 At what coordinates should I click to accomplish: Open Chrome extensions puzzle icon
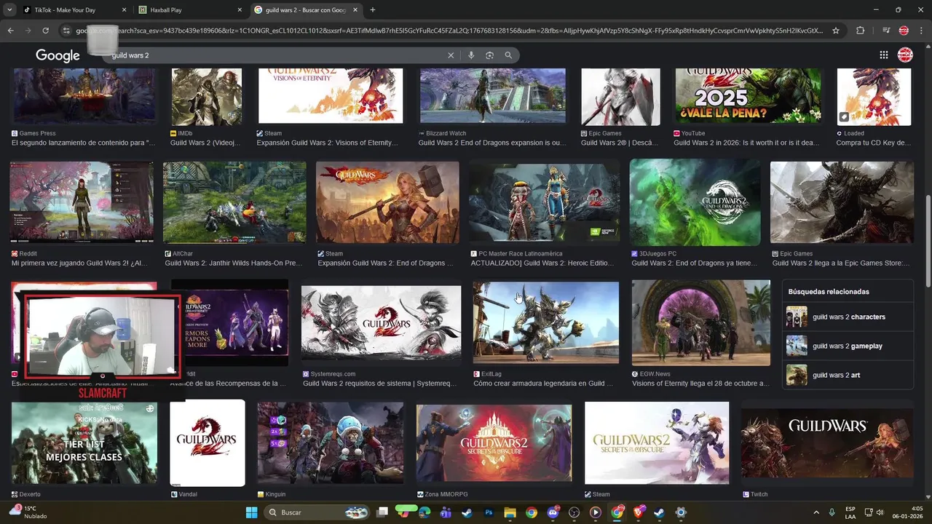coord(860,31)
